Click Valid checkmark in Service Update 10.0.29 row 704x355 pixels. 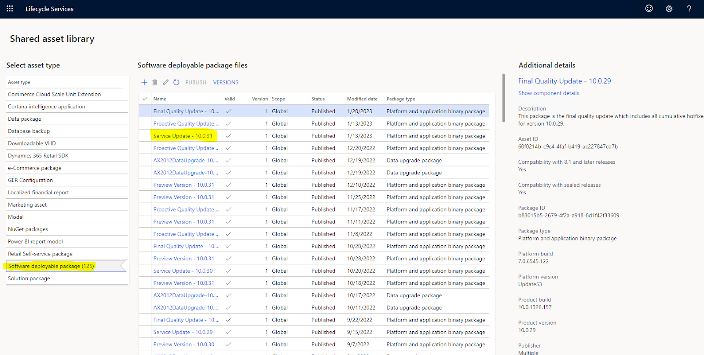(228, 332)
